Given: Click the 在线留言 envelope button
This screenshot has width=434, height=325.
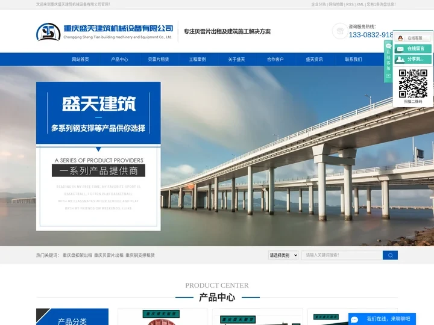Looking at the screenshot, I should point(413,49).
